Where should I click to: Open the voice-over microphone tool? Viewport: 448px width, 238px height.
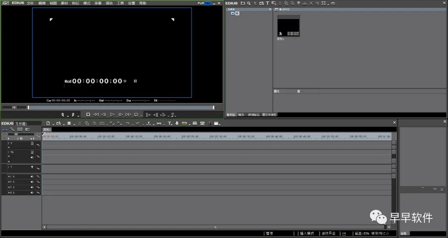click(x=177, y=124)
